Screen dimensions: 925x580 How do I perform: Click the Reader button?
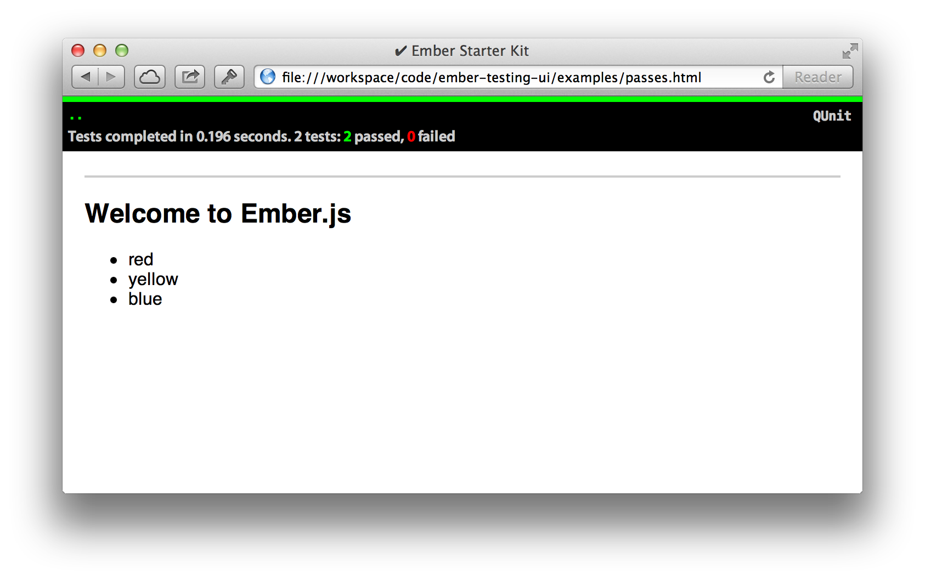[817, 77]
